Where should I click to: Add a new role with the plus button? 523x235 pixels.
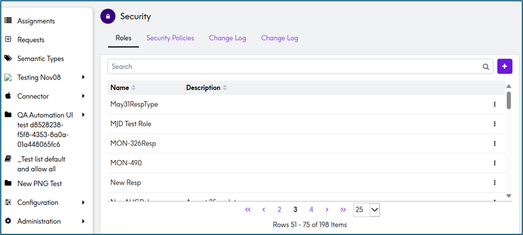pyautogui.click(x=504, y=66)
